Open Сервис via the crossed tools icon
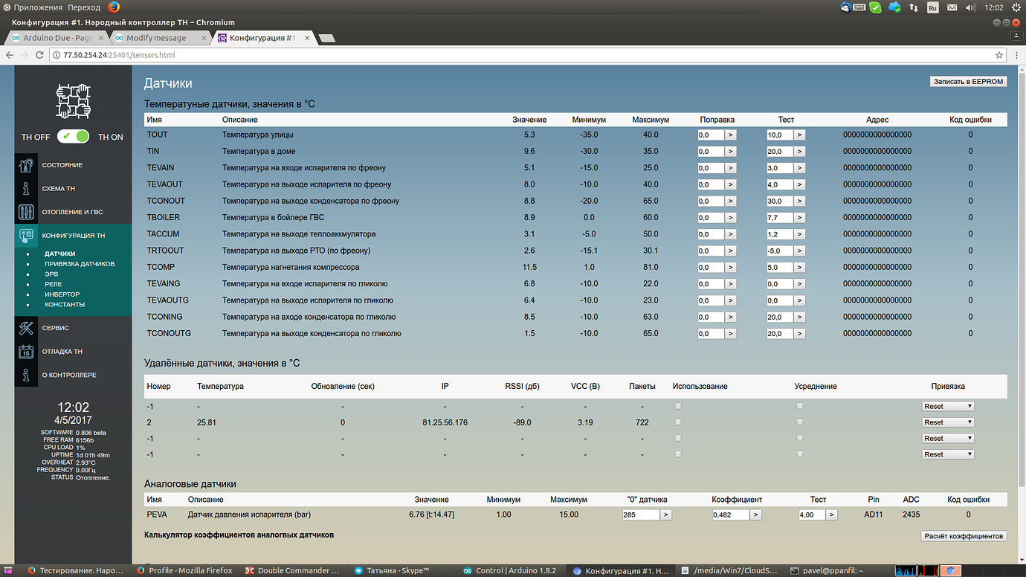This screenshot has height=577, width=1026. pyautogui.click(x=26, y=327)
